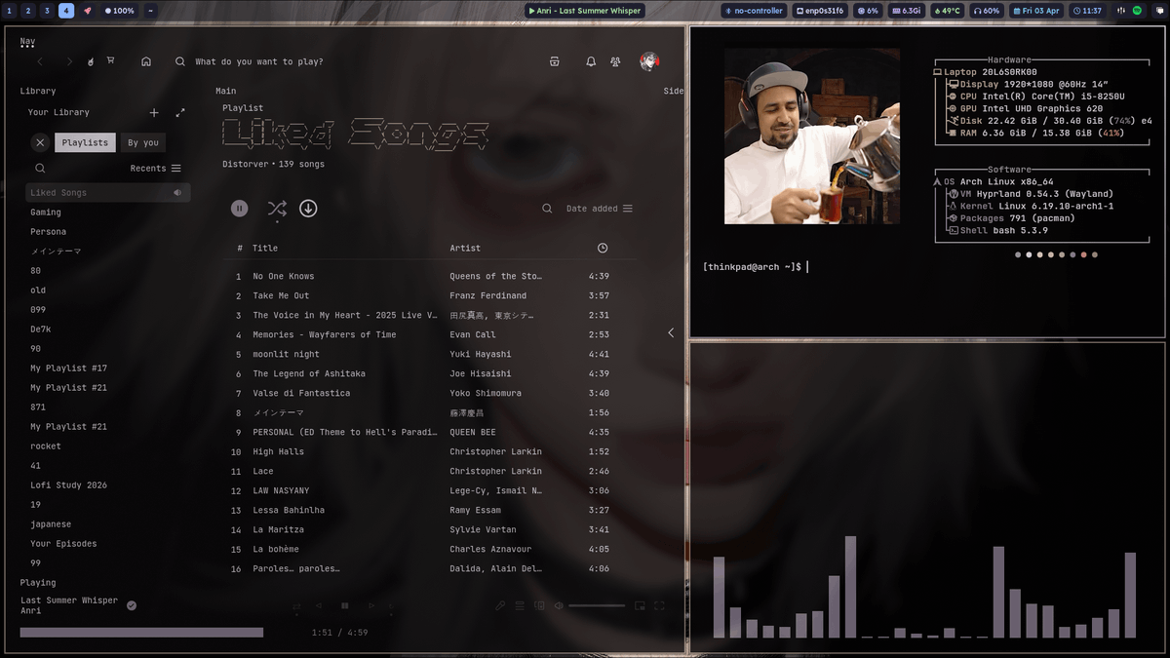Screen dimensions: 1170x658
Task: Create a new playlist with the plus button
Action: (154, 112)
